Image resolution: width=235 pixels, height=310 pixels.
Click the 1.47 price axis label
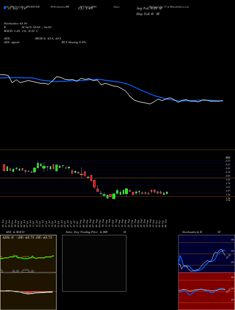point(228,191)
